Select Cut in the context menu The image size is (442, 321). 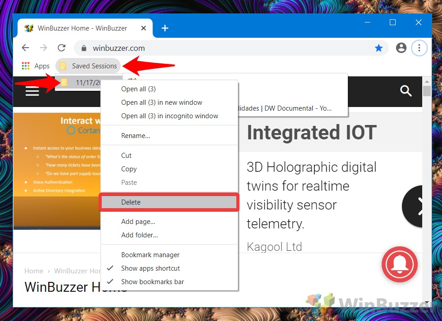coord(169,156)
